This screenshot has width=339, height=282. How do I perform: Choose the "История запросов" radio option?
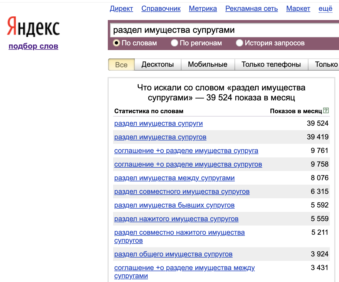240,43
